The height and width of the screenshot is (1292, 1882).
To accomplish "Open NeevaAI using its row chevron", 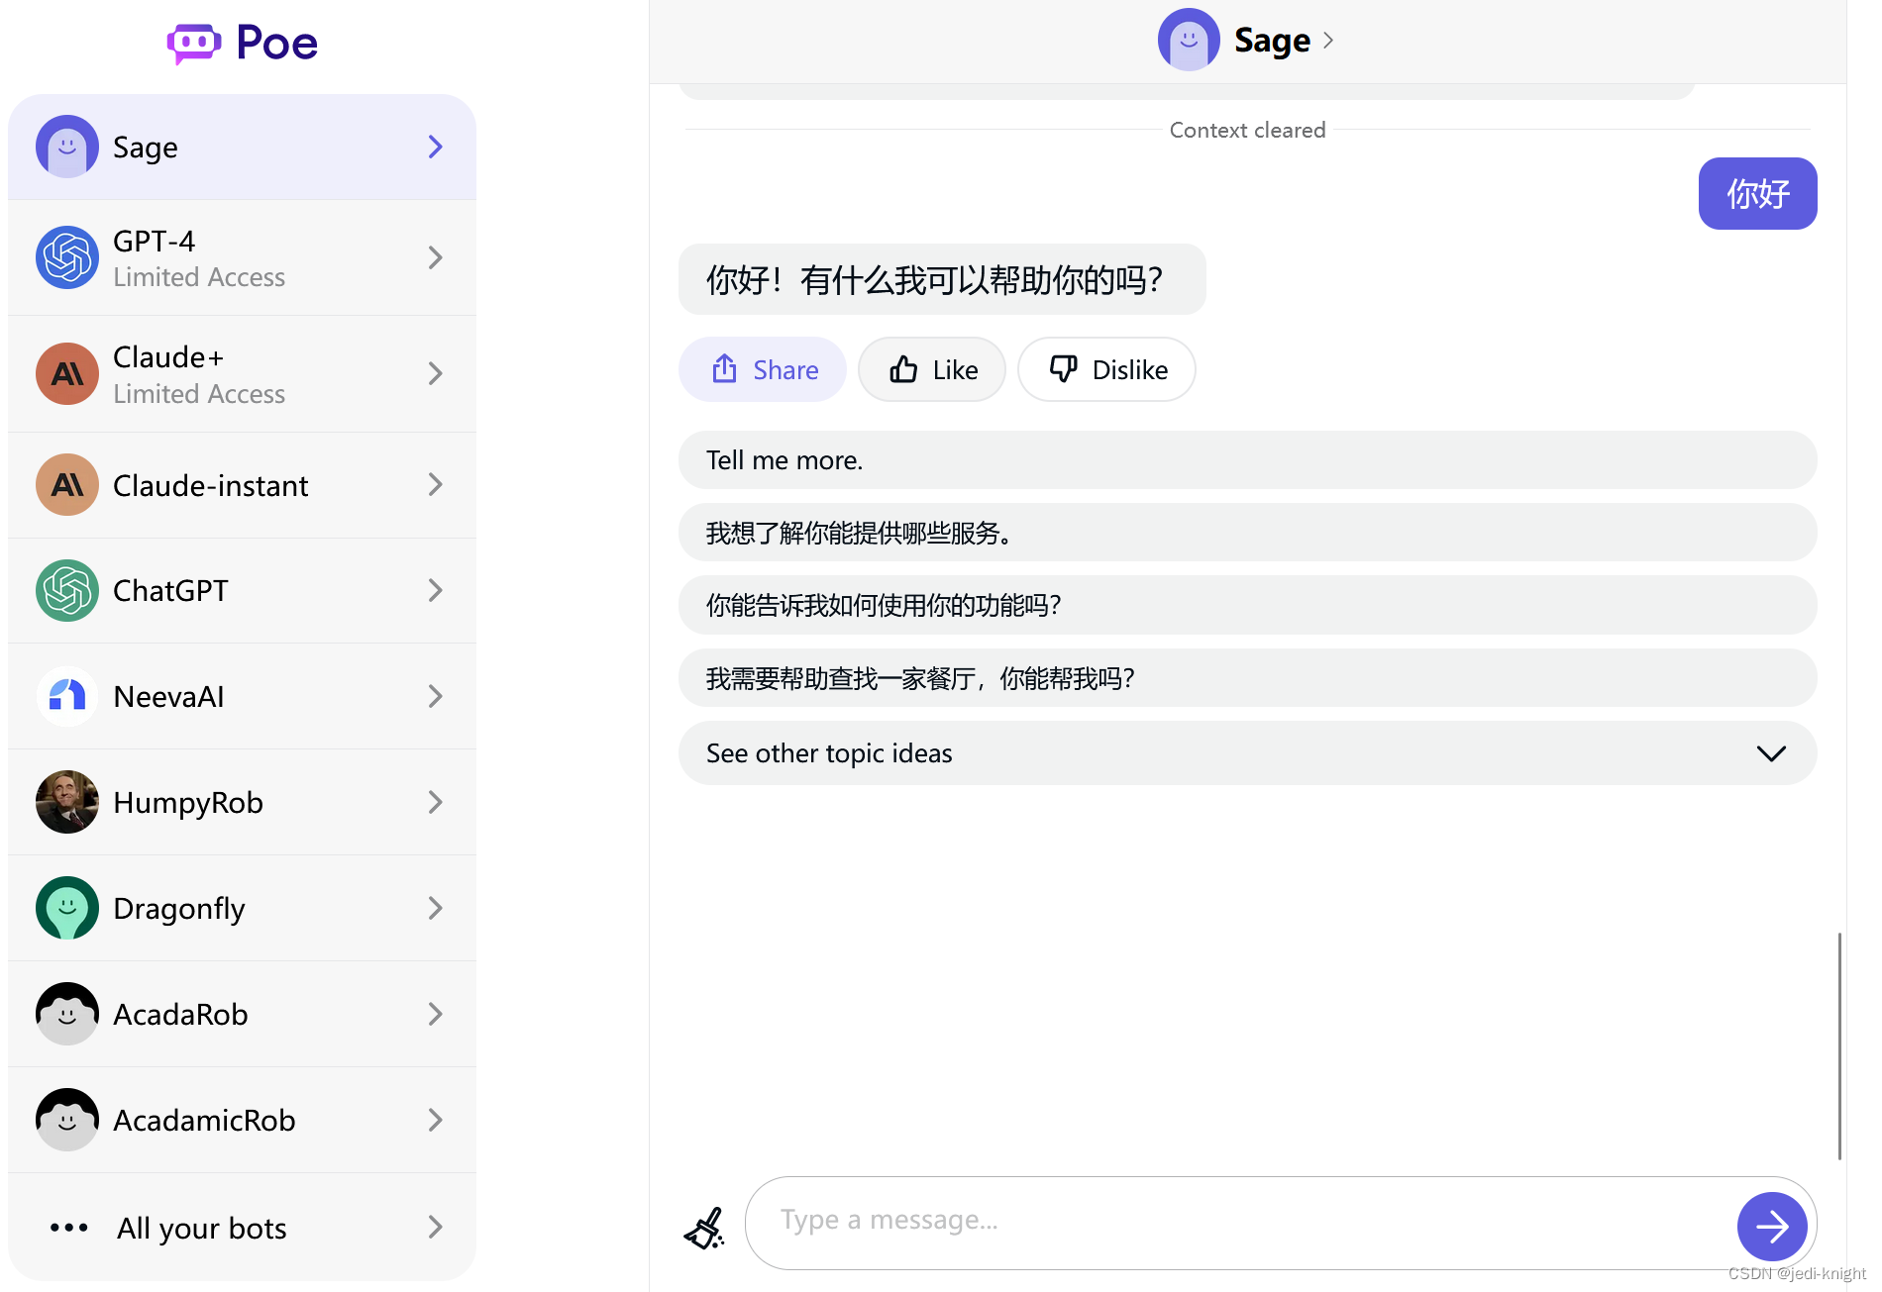I will click(435, 696).
